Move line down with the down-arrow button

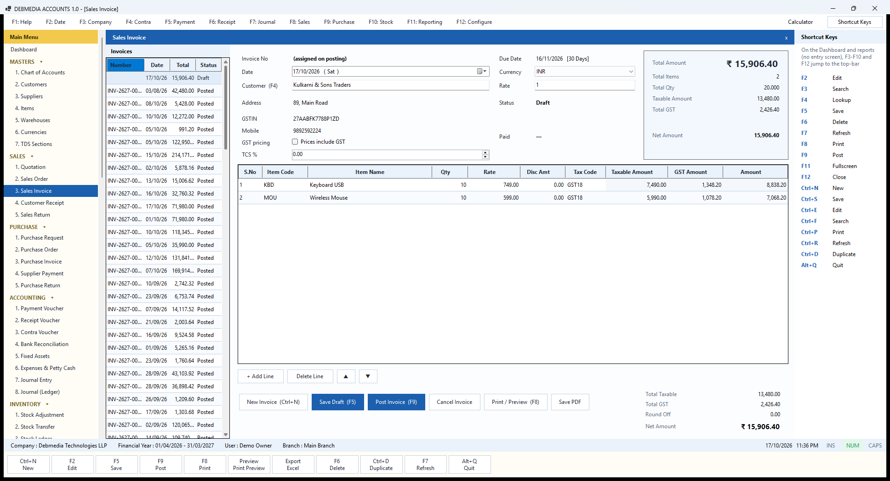(368, 376)
